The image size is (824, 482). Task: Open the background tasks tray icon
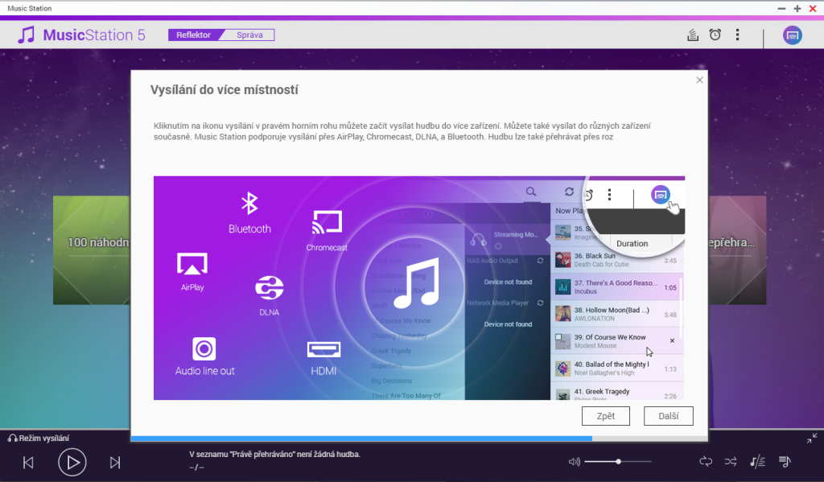point(692,35)
